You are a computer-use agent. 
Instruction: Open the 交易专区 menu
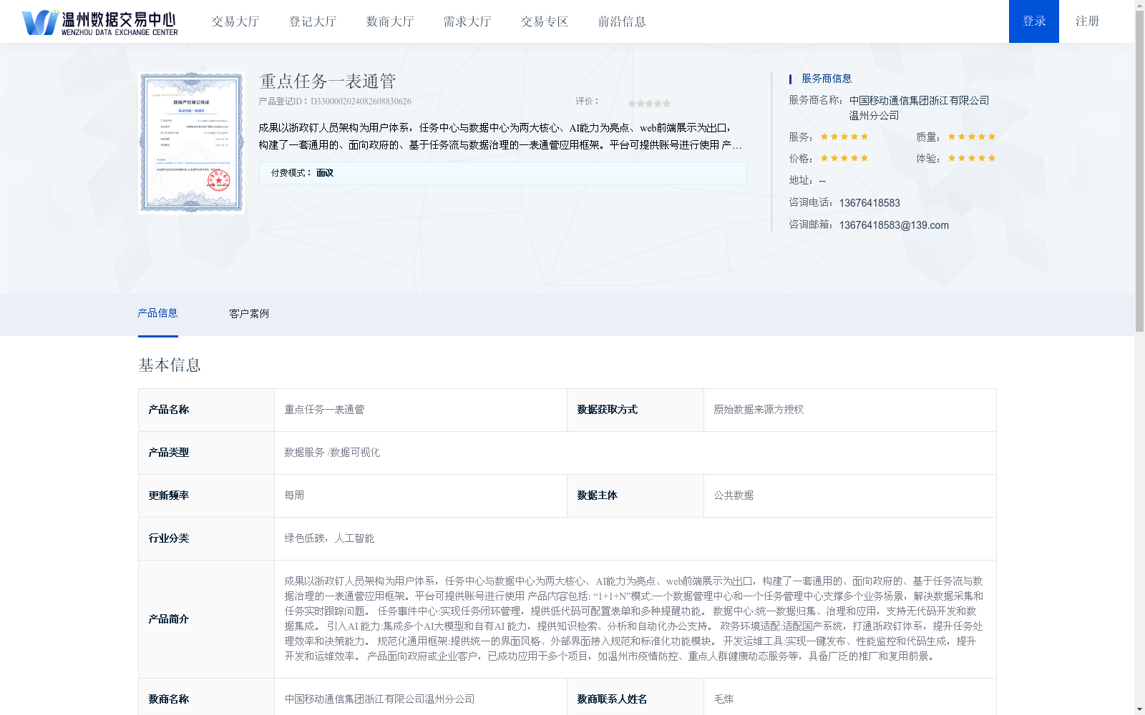(545, 21)
